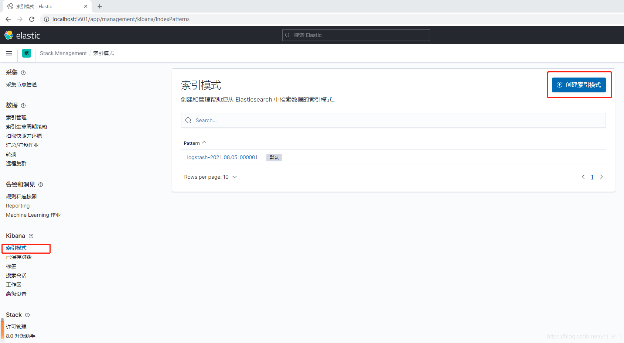Image resolution: width=624 pixels, height=343 pixels.
Task: Click help icon next to 数据 heading
Action: click(23, 106)
